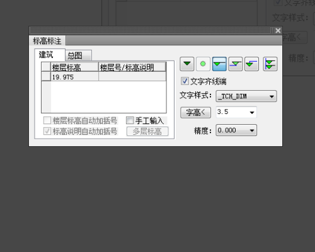Select the 建筑 tab

coord(50,55)
